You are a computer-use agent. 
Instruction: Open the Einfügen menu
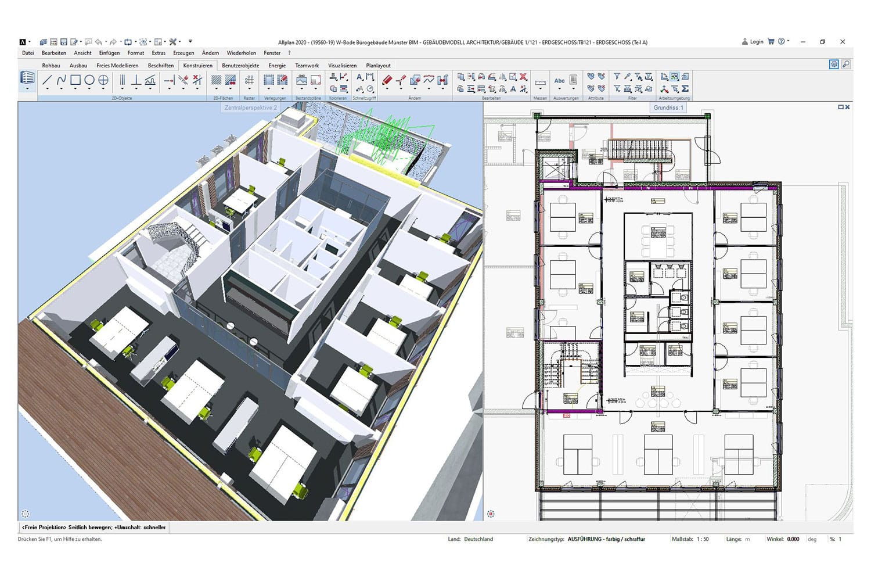(109, 53)
